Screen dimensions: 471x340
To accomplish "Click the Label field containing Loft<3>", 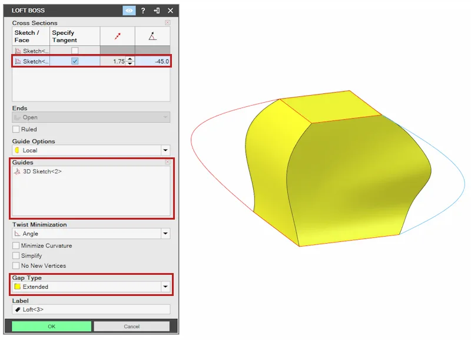I will [91, 309].
